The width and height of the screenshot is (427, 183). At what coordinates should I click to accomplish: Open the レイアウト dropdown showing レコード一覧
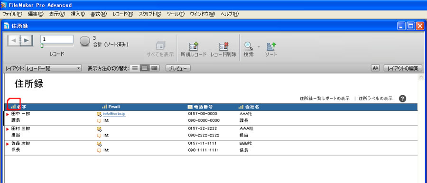click(x=53, y=68)
